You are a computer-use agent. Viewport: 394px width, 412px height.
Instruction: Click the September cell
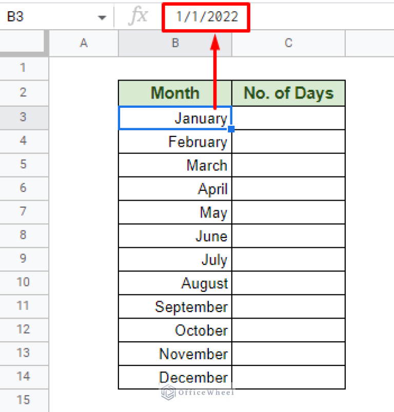[175, 307]
